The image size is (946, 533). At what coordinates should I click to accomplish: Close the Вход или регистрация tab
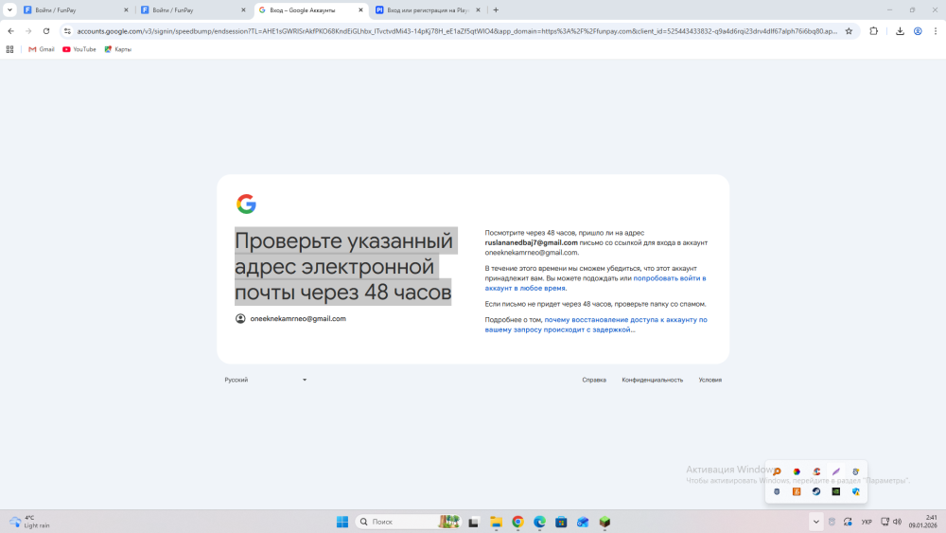click(478, 10)
